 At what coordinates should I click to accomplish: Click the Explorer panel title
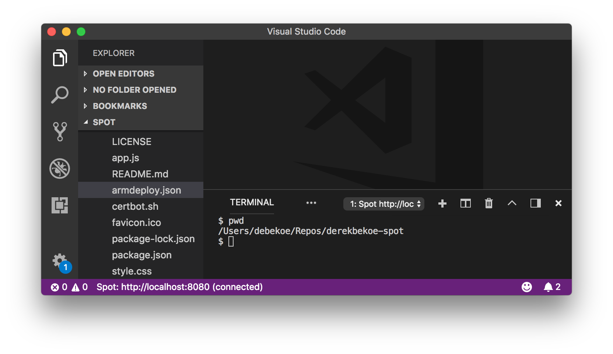pos(113,53)
